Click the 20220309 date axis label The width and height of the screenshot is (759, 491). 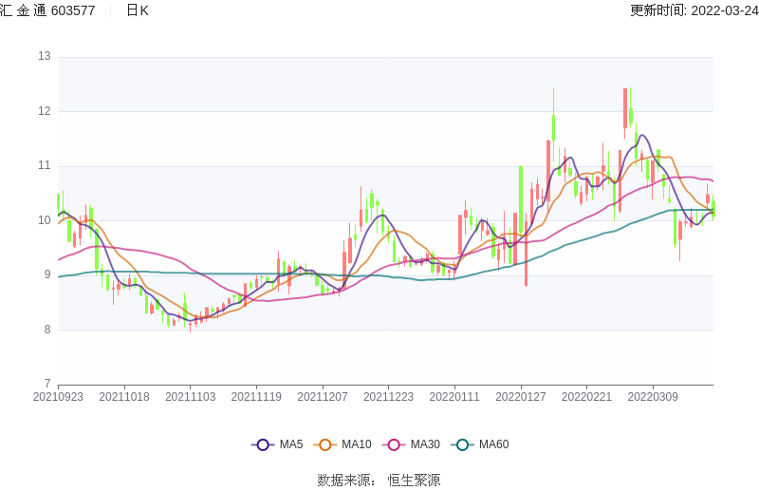(653, 397)
